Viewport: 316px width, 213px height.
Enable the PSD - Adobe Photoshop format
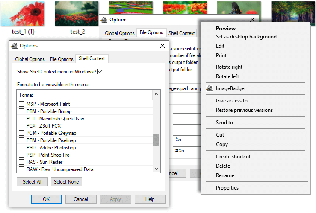tap(22, 148)
